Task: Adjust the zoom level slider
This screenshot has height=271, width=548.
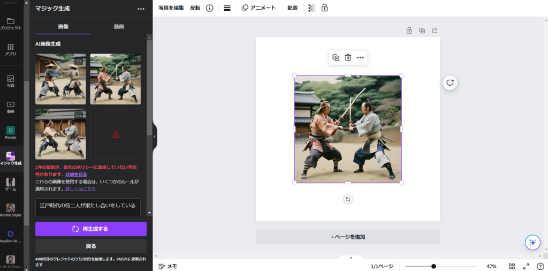Action: (433, 266)
